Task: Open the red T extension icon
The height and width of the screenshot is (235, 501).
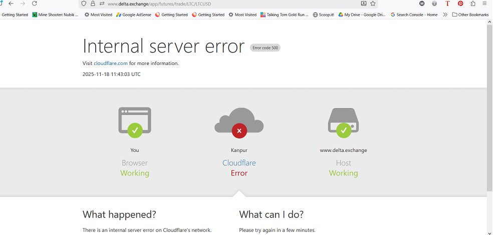Action: pyautogui.click(x=447, y=3)
